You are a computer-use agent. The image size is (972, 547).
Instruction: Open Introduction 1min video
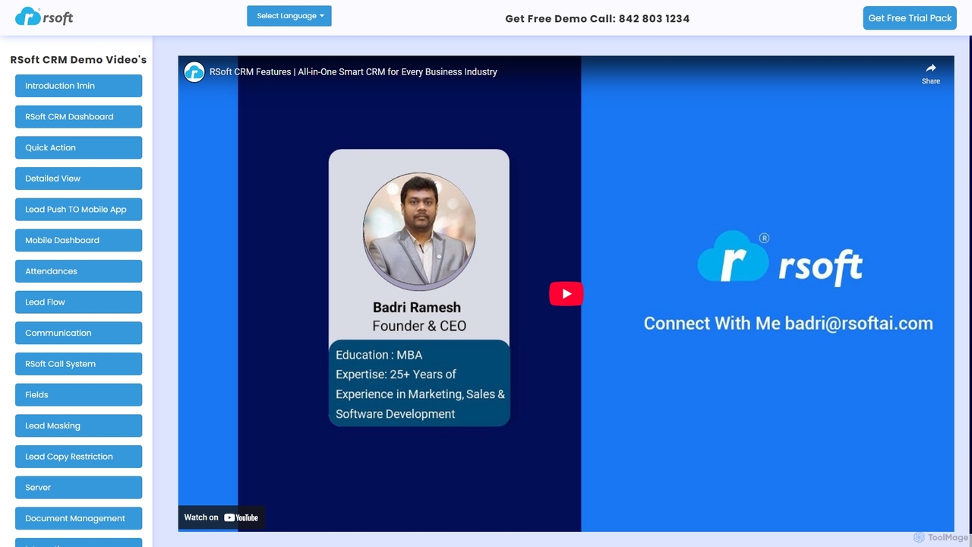coord(78,86)
